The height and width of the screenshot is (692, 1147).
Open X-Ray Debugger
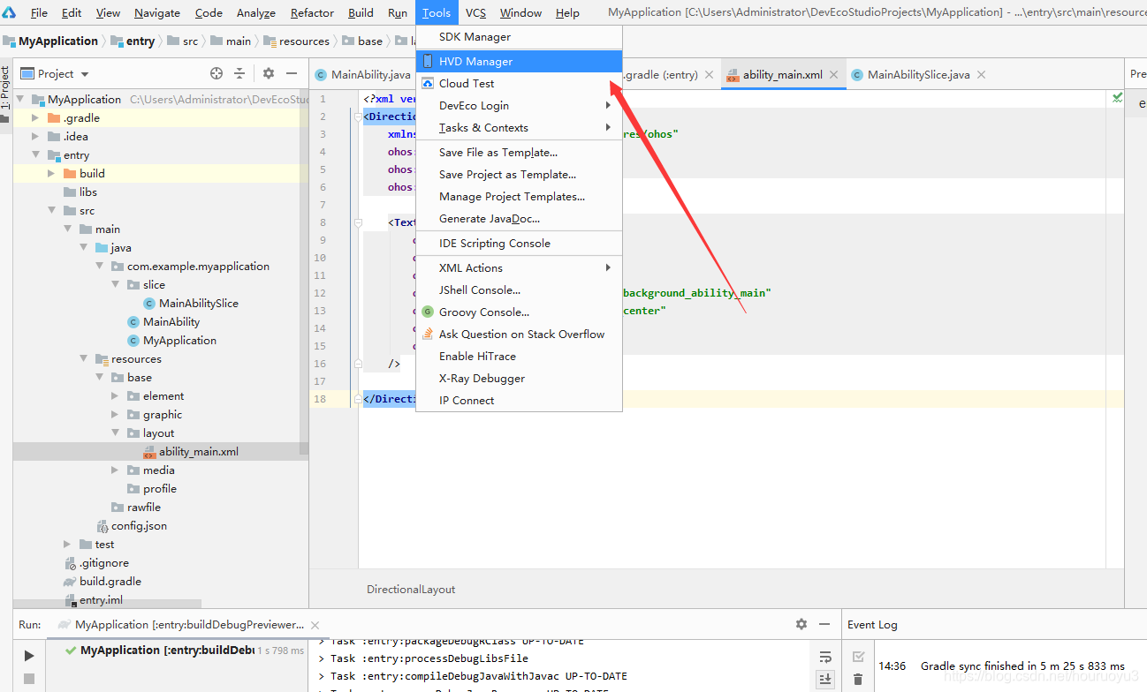(x=519, y=378)
